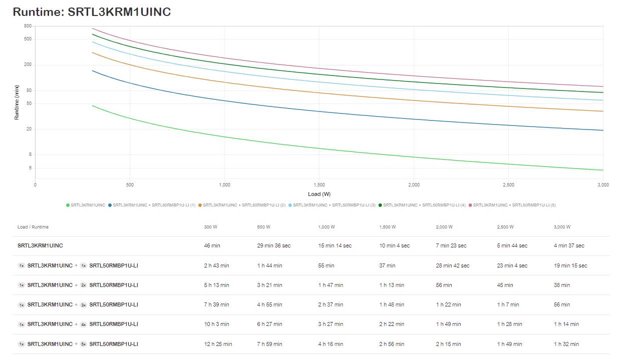Select the 4 h 55 min cell
Image resolution: width=622 pixels, height=361 pixels.
tap(269, 304)
